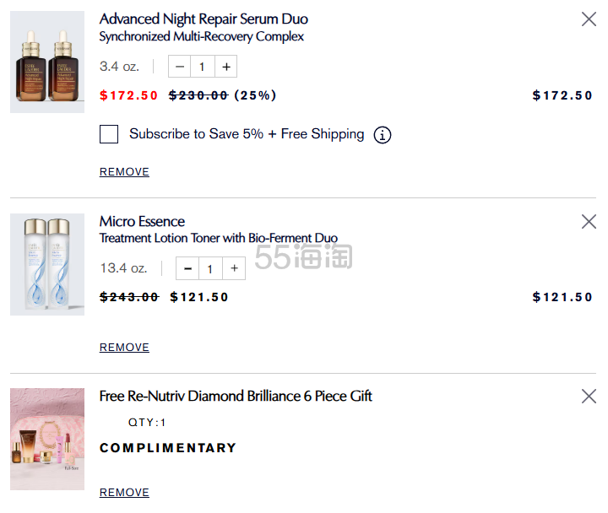
Task: View Re-Nutriv Diamond Brilliance gift image
Action: (47, 439)
